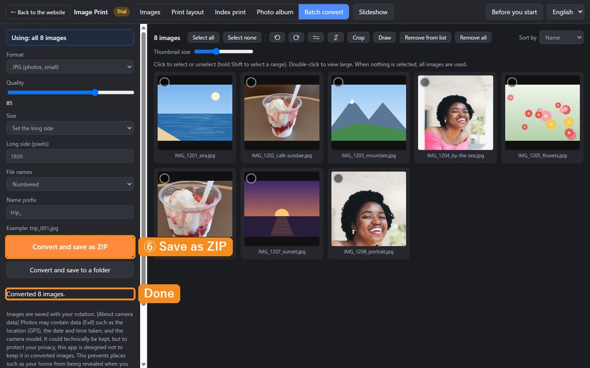Select the IMG_1202_cafe-sundae.jpg sundae thumbnail

click(282, 113)
